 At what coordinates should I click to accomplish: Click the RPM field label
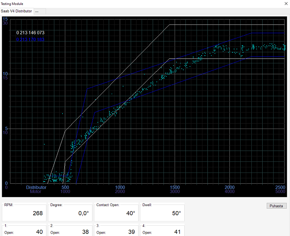pos(9,205)
